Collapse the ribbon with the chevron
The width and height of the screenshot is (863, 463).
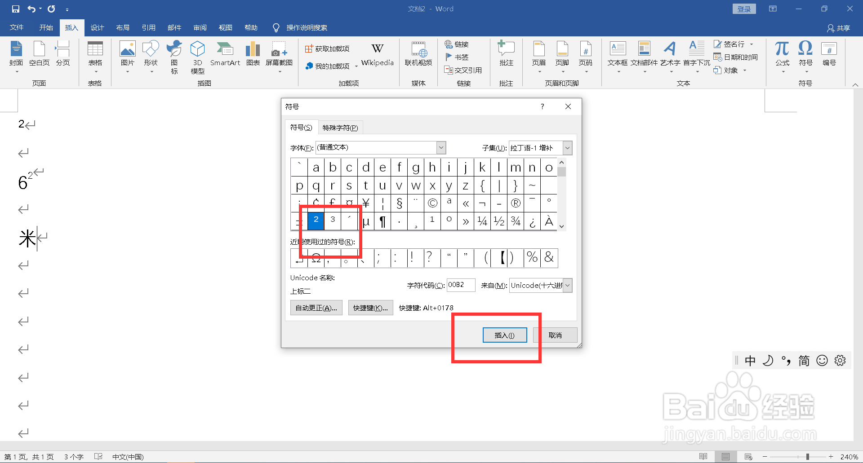click(x=855, y=84)
